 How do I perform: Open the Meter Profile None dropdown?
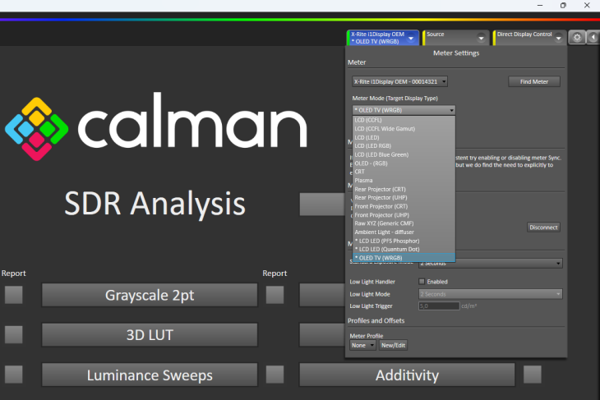[x=362, y=345]
